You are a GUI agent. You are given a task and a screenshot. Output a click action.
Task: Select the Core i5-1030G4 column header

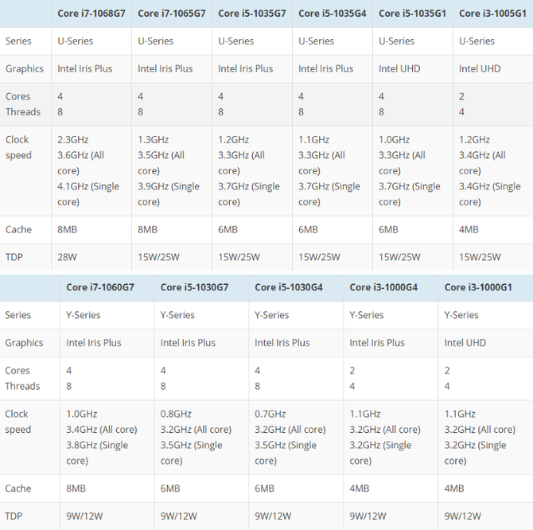[x=296, y=287]
